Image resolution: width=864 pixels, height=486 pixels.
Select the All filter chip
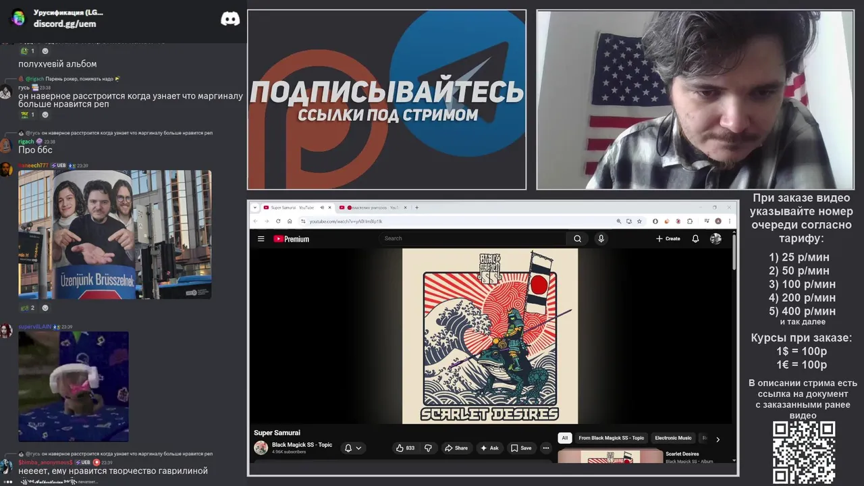coord(565,438)
